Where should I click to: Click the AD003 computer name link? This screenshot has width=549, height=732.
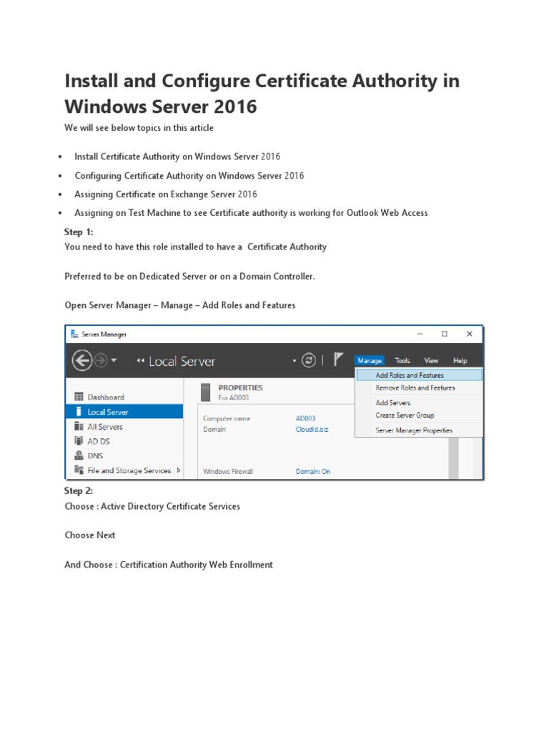coord(305,418)
